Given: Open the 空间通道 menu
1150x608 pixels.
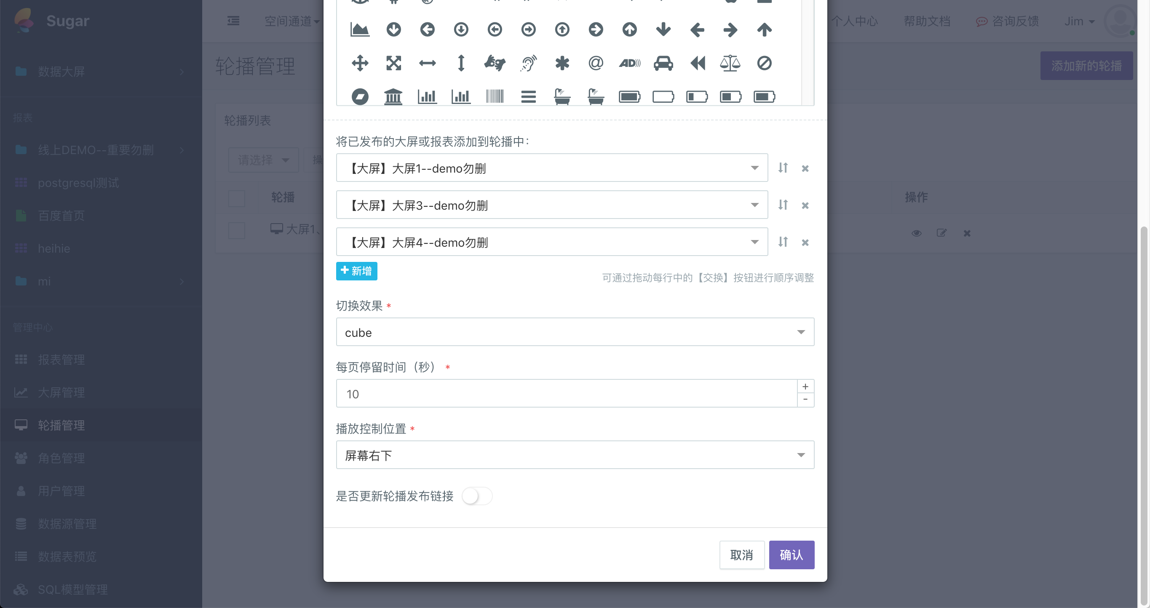Looking at the screenshot, I should click(292, 21).
